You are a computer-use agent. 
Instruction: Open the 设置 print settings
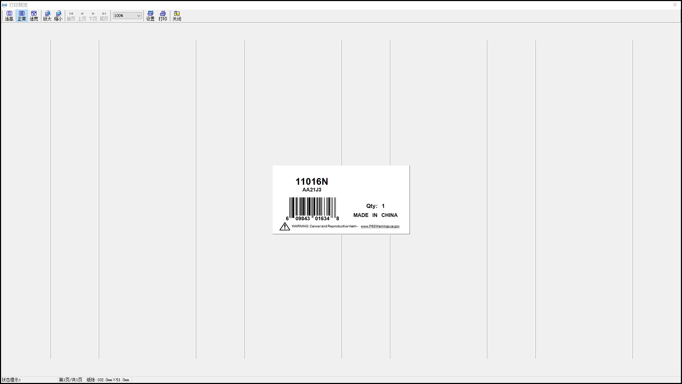[x=150, y=16]
